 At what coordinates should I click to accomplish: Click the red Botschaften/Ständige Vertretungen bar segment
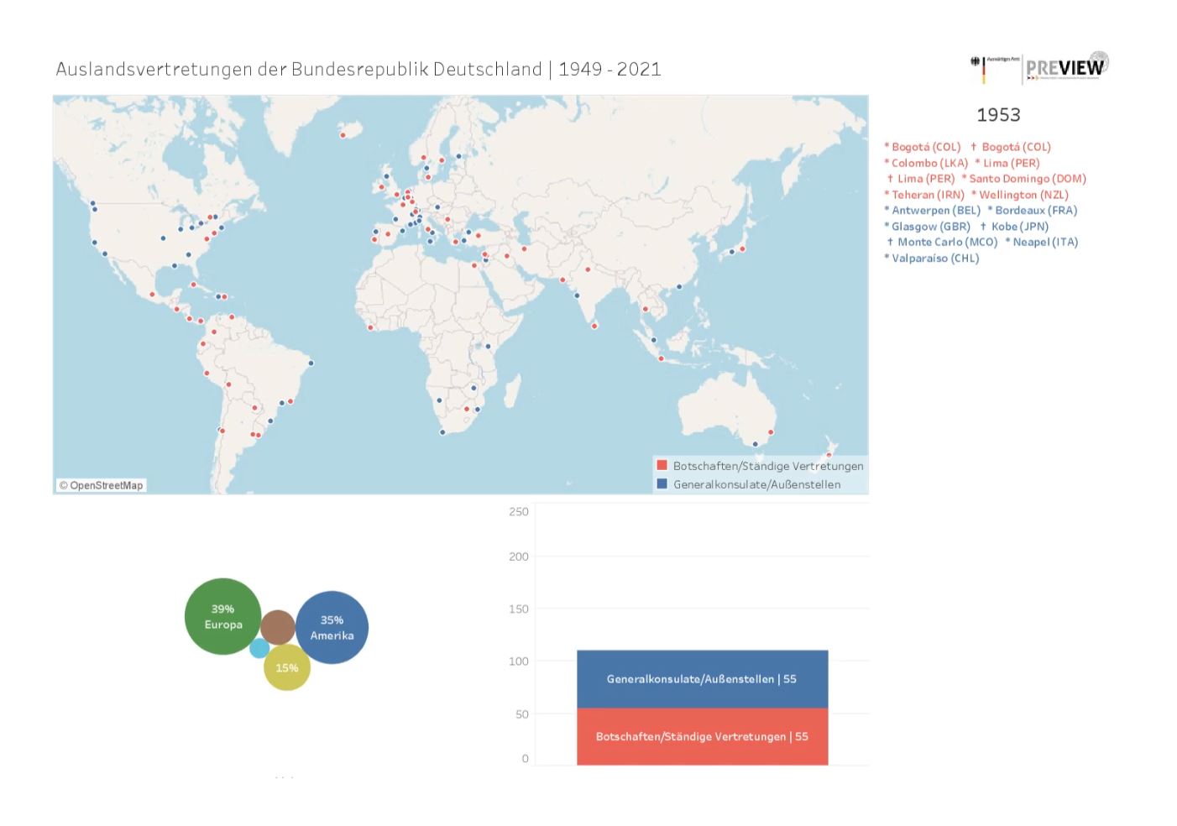point(702,736)
